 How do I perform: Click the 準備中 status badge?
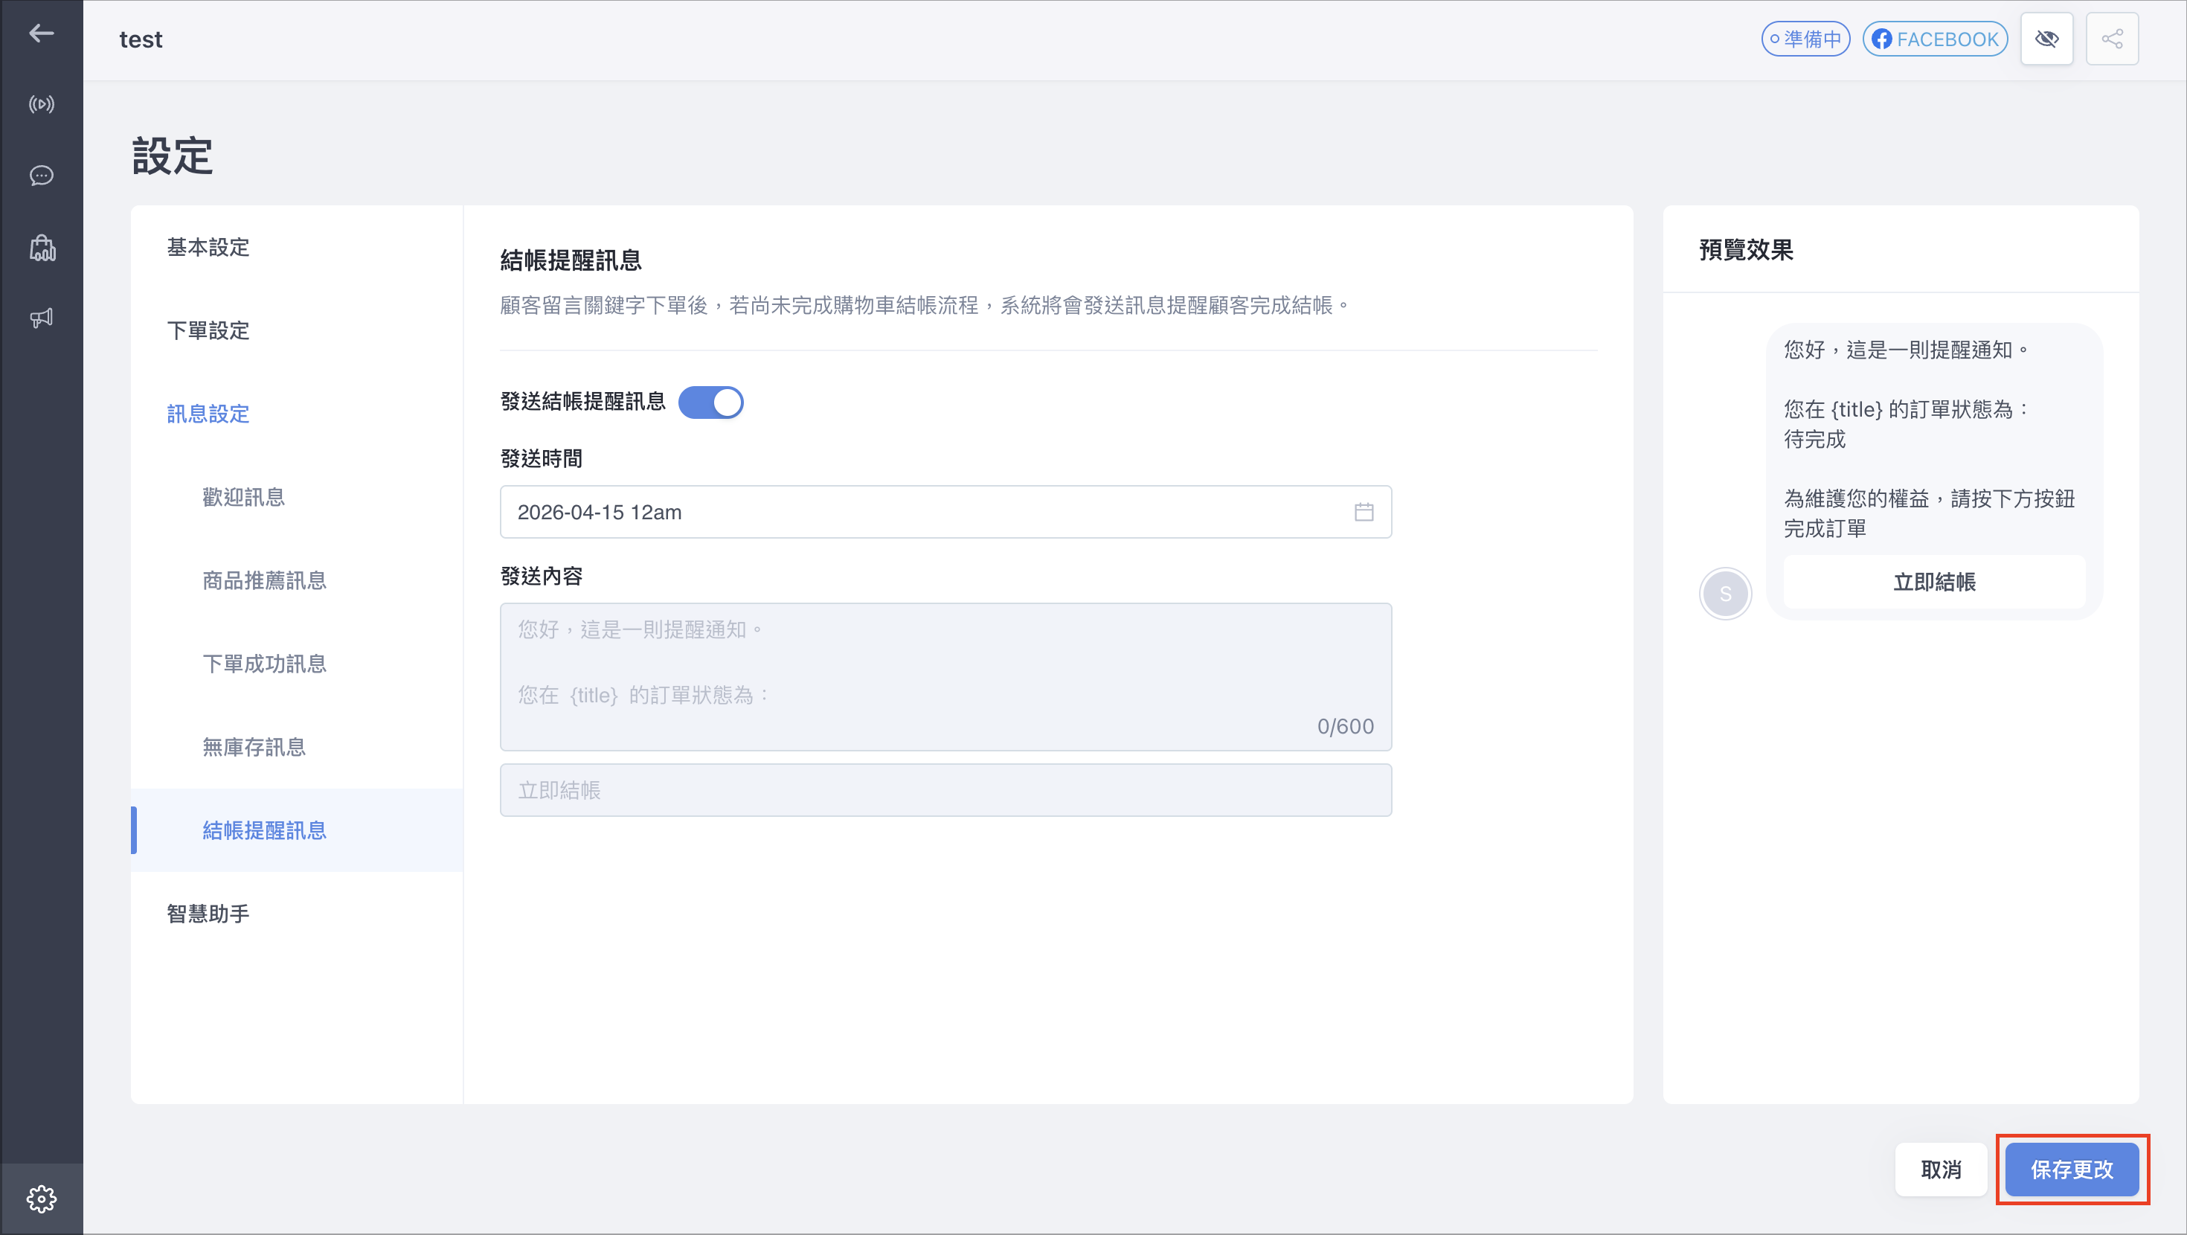click(x=1805, y=39)
